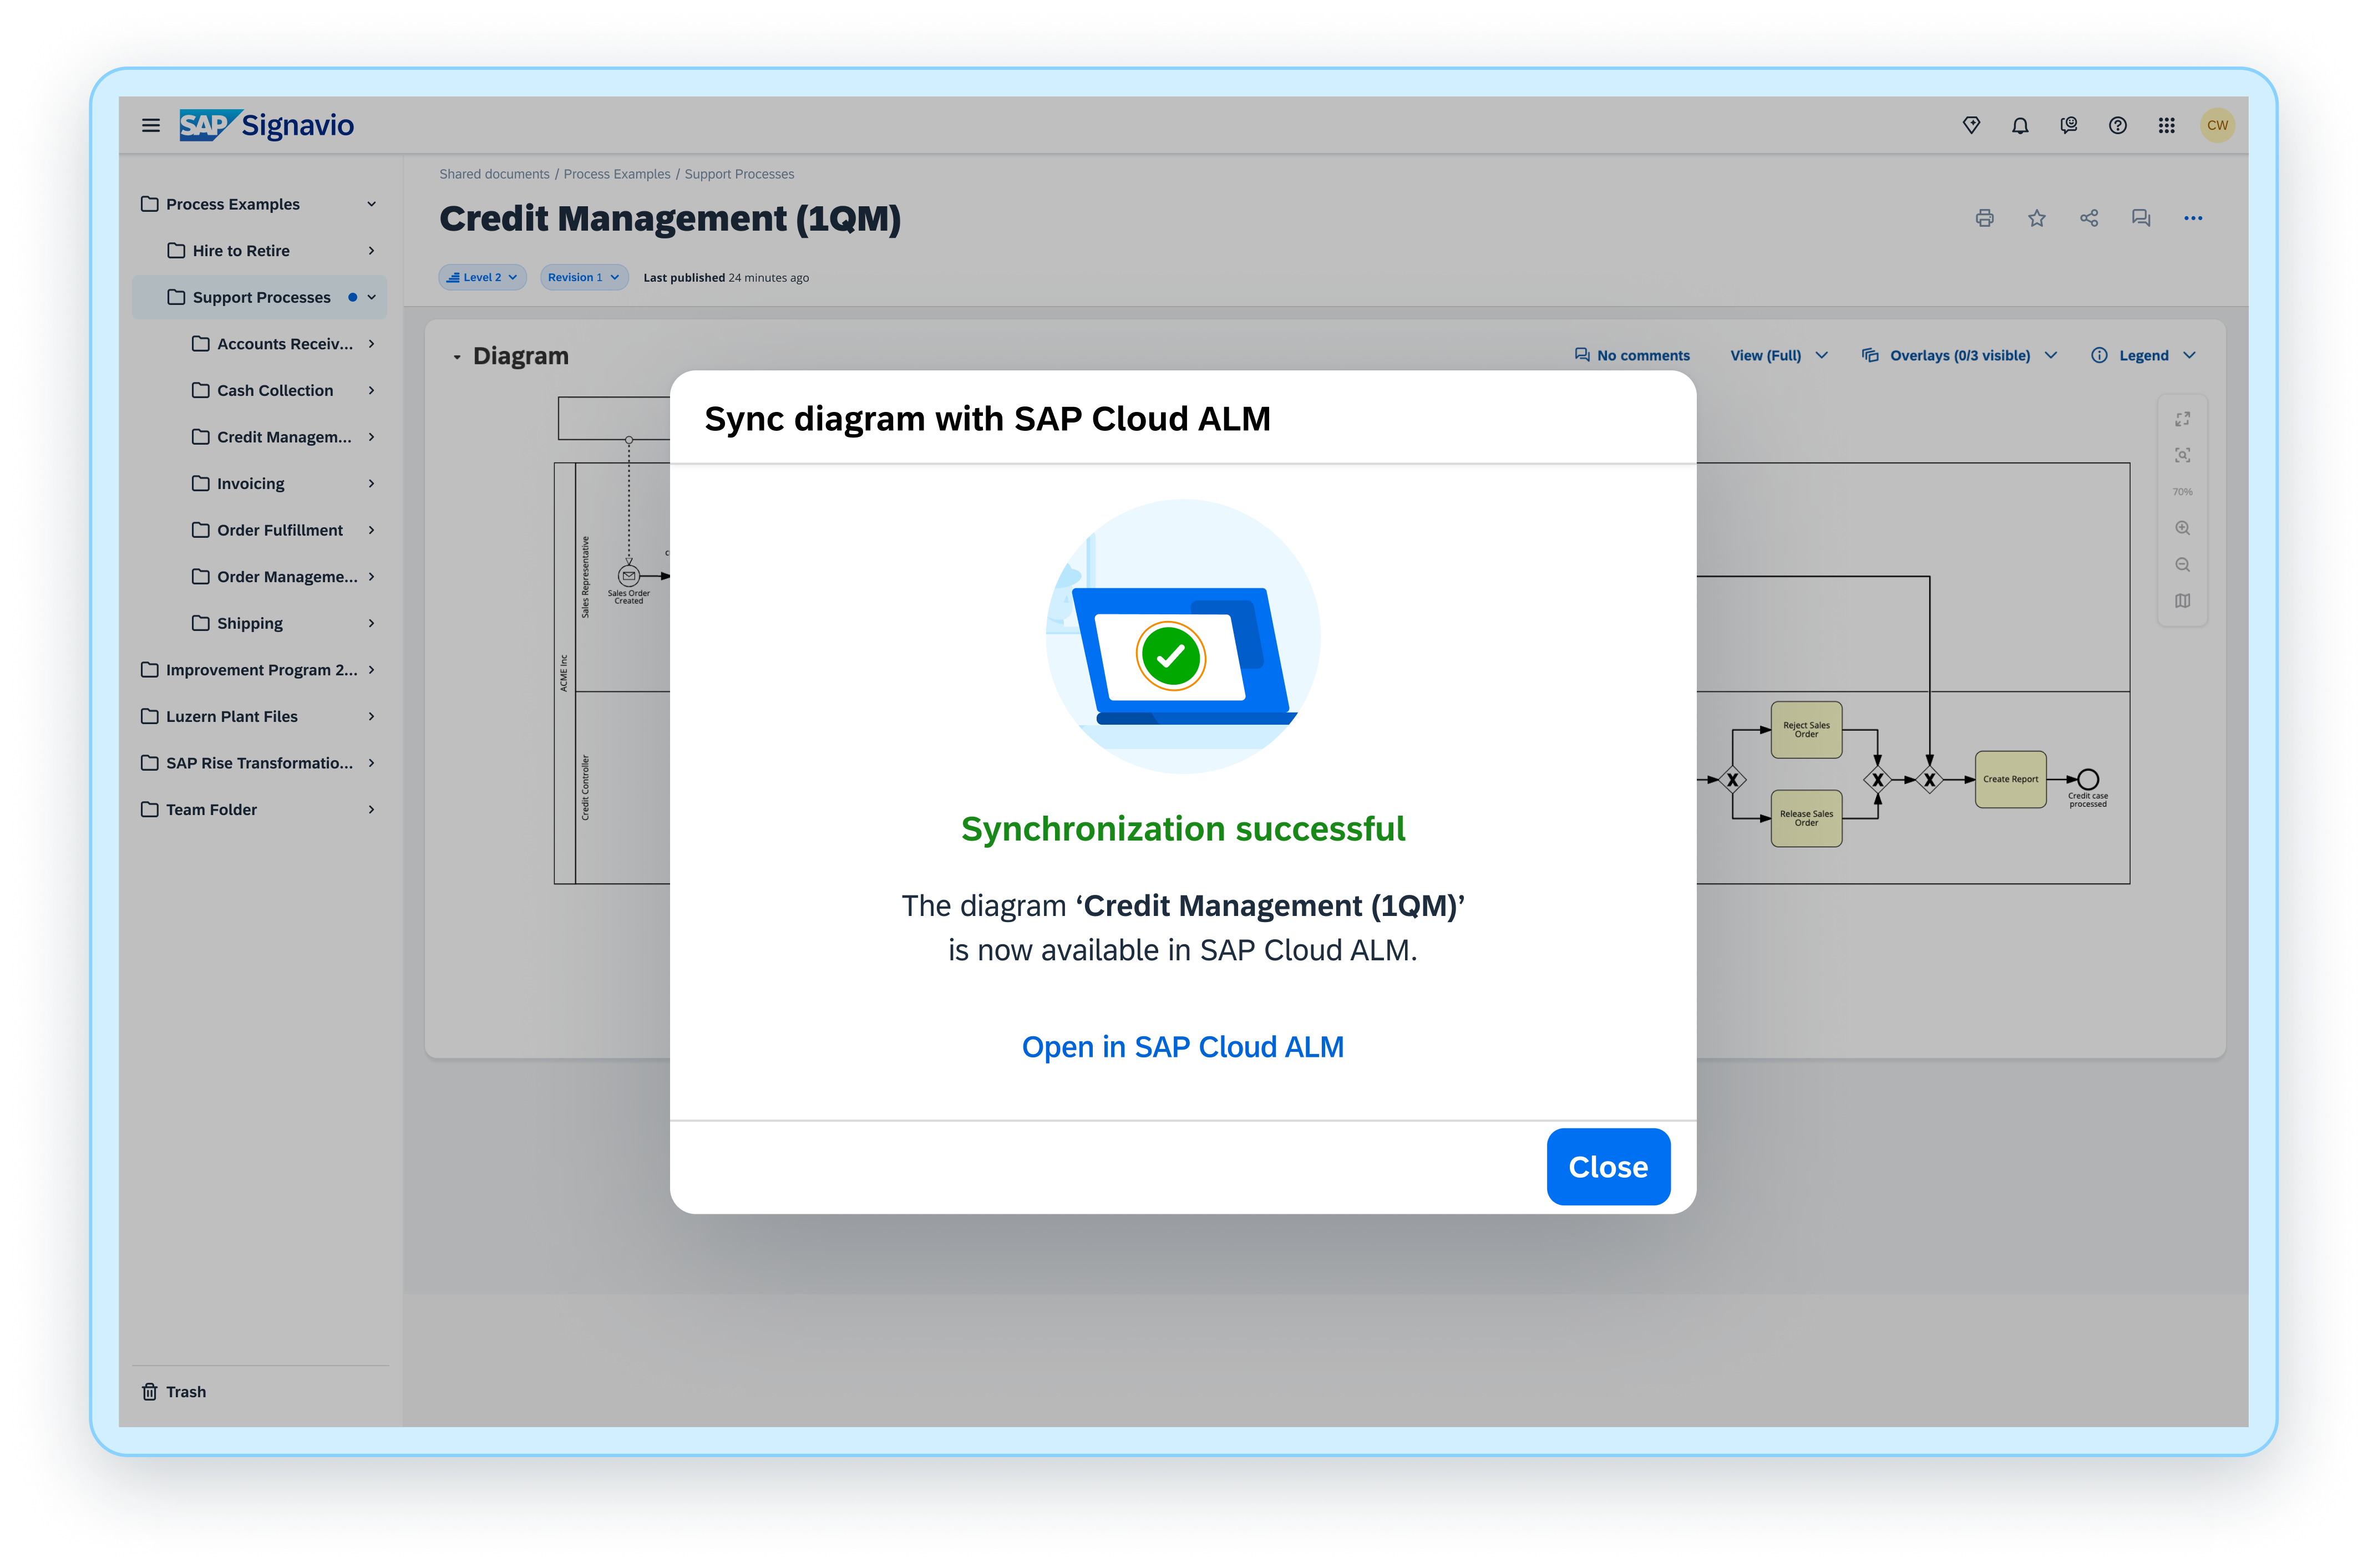Share the Credit Management diagram
The image size is (2368, 1568).
2089,218
